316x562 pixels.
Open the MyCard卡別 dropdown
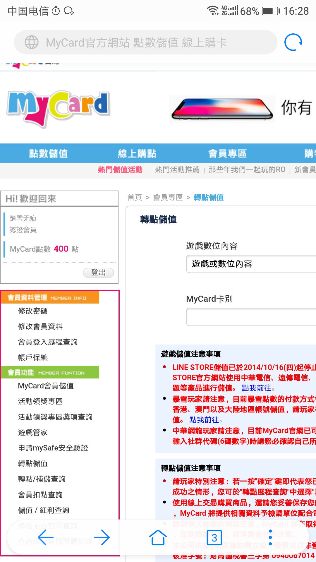tap(251, 317)
